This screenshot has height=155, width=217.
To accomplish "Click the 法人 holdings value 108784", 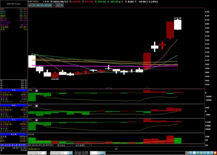I will pyautogui.click(x=23, y=124).
